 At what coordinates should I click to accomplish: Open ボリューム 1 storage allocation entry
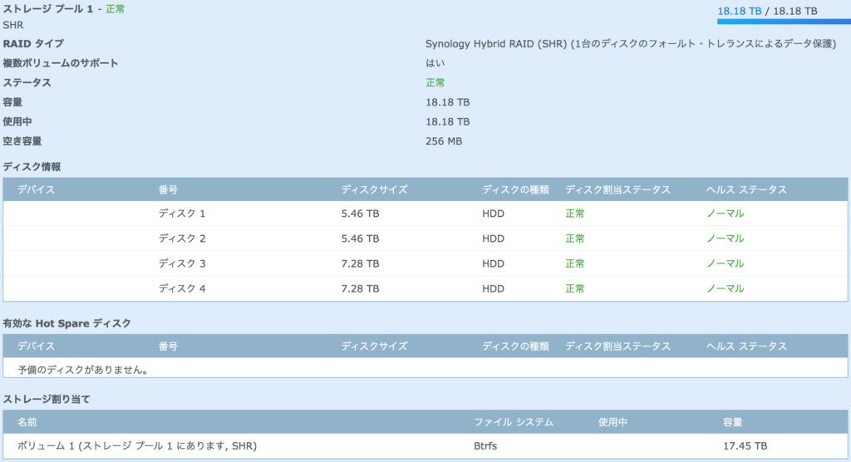[137, 446]
